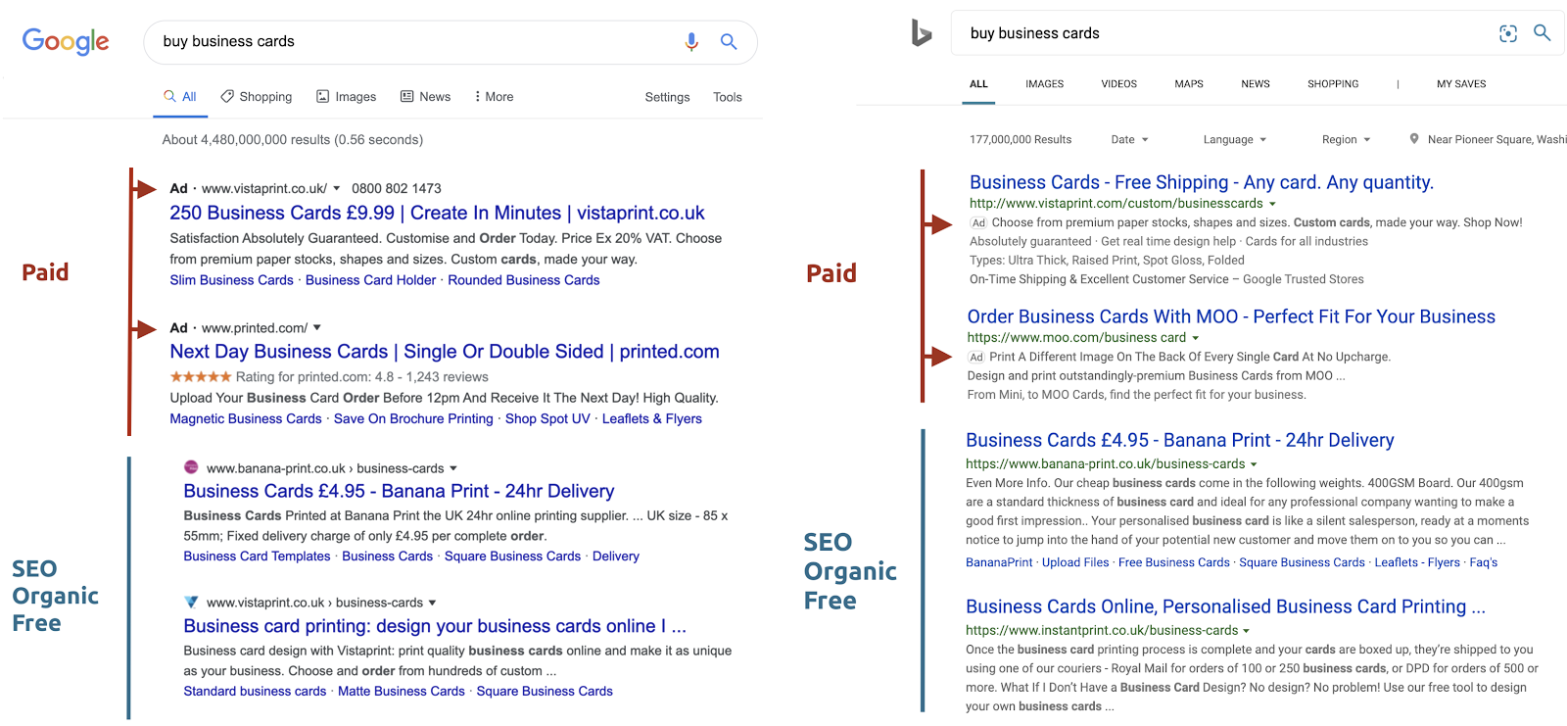Open Bing banana-print URL dropdown arrow

click(x=1254, y=464)
